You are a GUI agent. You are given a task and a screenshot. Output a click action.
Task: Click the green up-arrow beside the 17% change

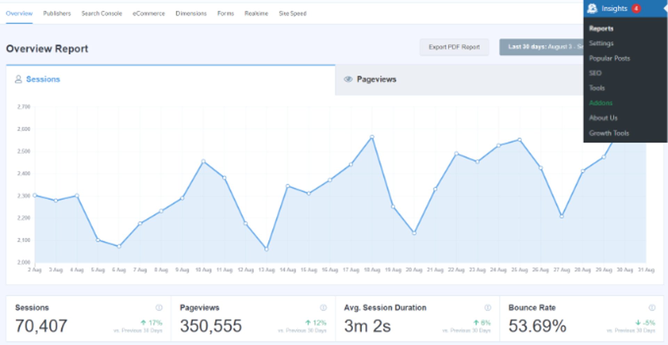(143, 323)
